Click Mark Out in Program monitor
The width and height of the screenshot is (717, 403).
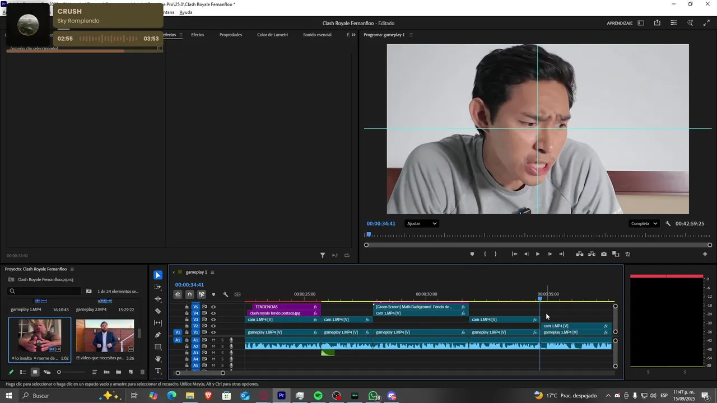(496, 254)
